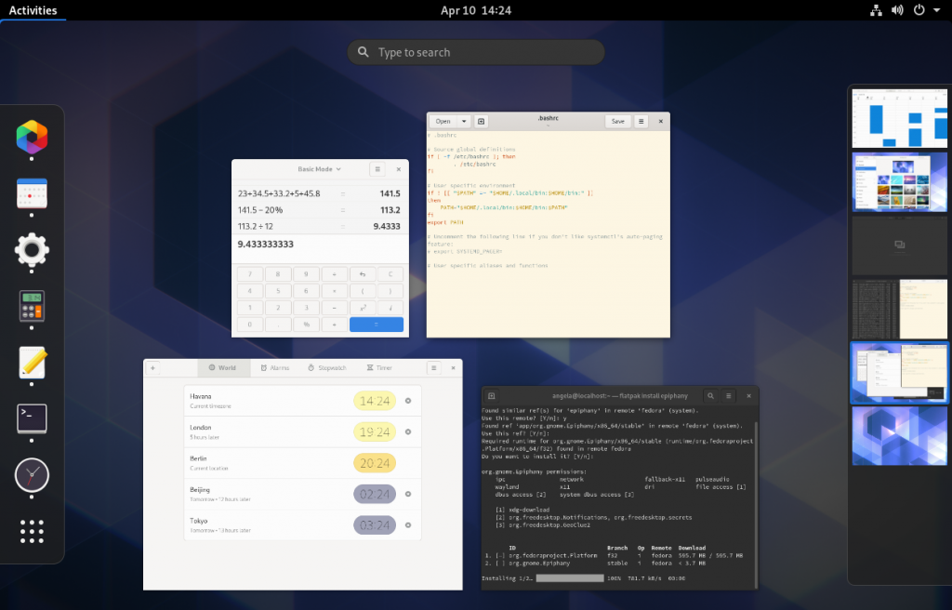
Task: Add a new world clock with the plus button
Action: 154,367
